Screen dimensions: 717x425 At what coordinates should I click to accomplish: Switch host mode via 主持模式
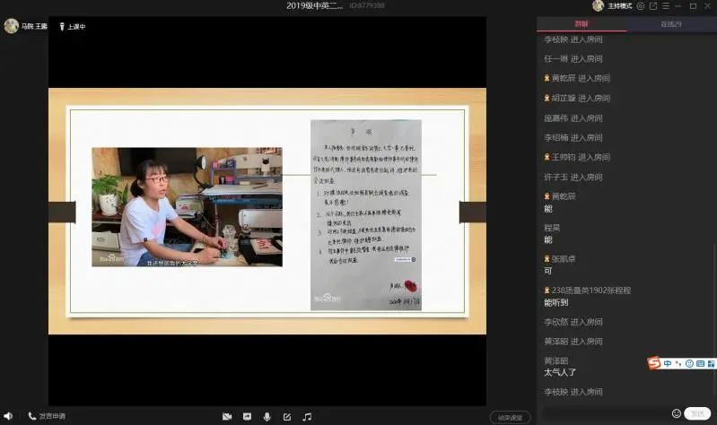pos(619,5)
